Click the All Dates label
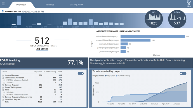Viewport: 193px width, 108px height. coord(42,49)
